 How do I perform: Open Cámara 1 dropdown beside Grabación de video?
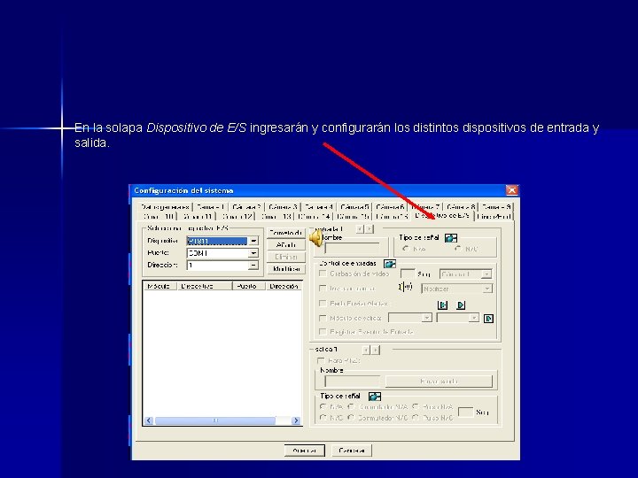[x=486, y=274]
